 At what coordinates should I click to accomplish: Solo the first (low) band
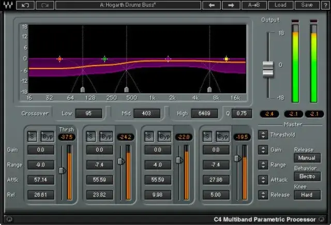(x=32, y=136)
